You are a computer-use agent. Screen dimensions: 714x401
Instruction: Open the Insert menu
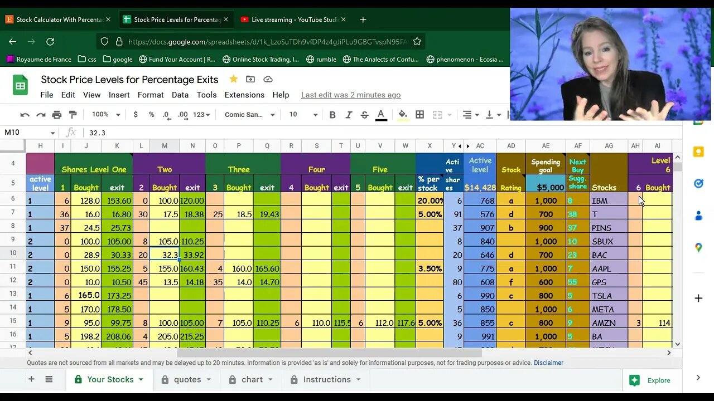tap(119, 95)
